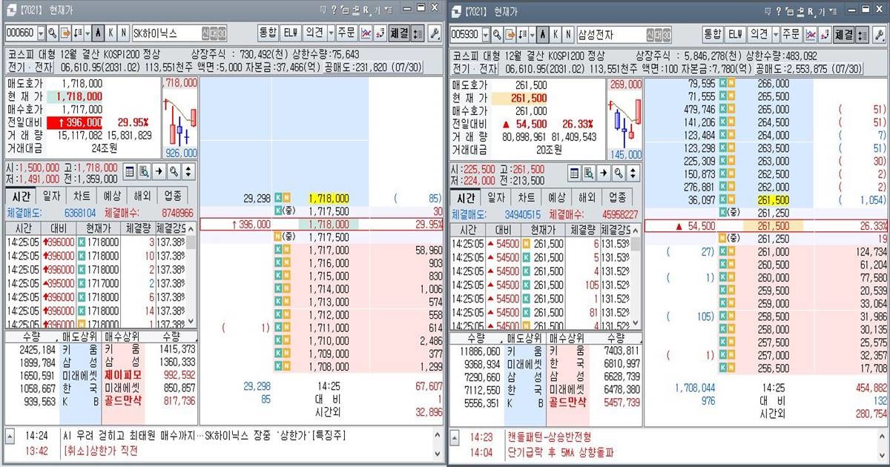Image resolution: width=890 pixels, height=467 pixels.
Task: Toggle the A market button in 삼성전자 window
Action: [543, 33]
